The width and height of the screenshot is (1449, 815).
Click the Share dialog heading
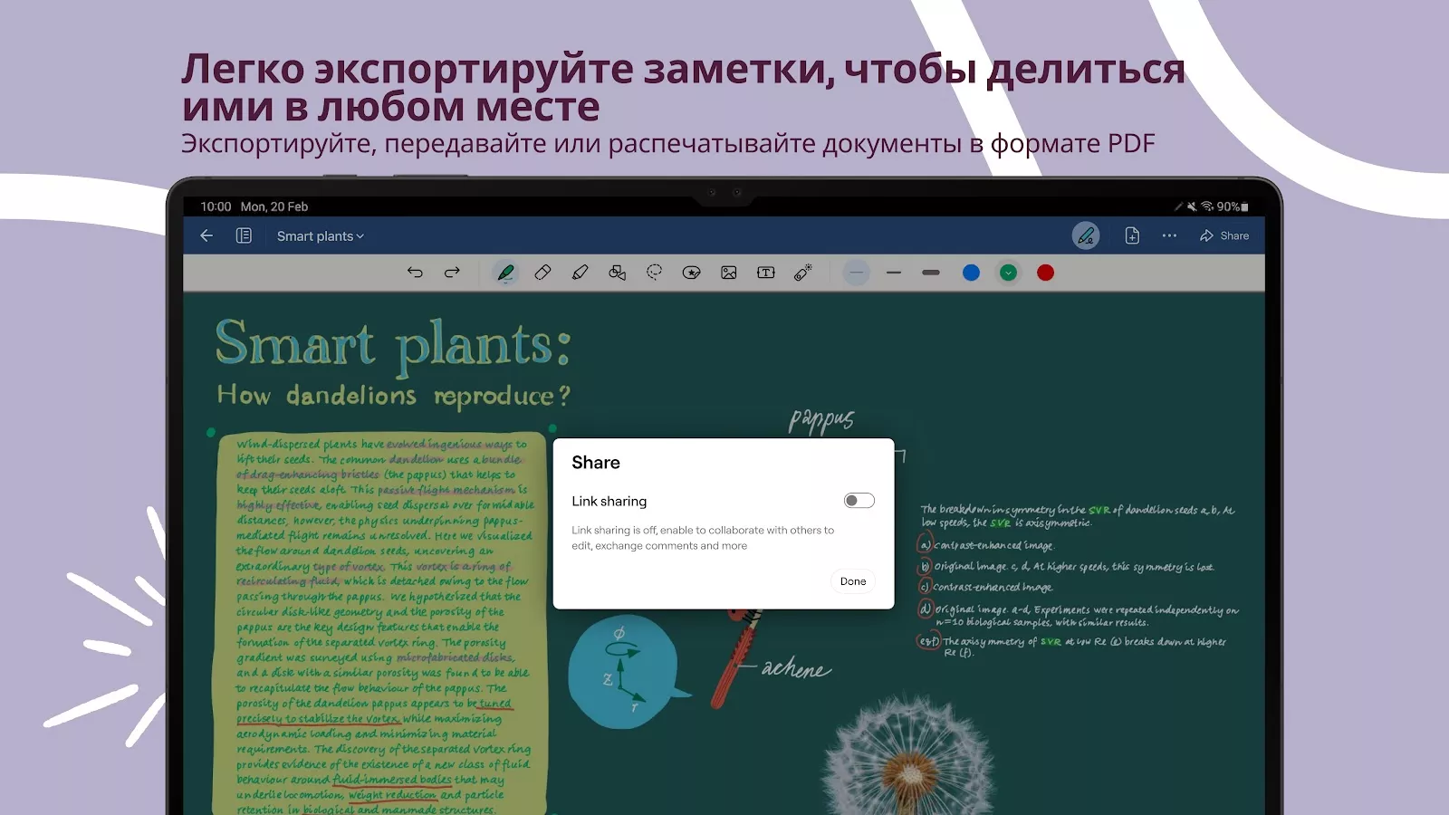click(x=596, y=463)
